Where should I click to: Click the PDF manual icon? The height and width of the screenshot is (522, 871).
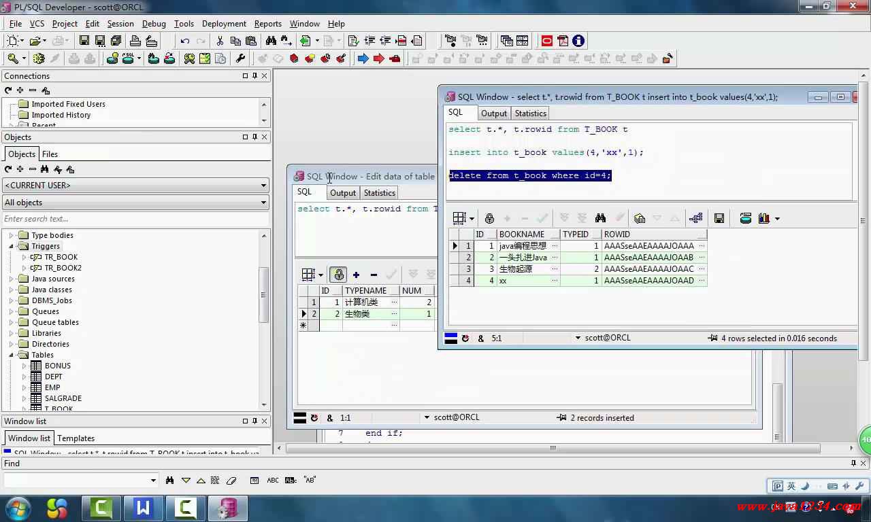point(563,41)
